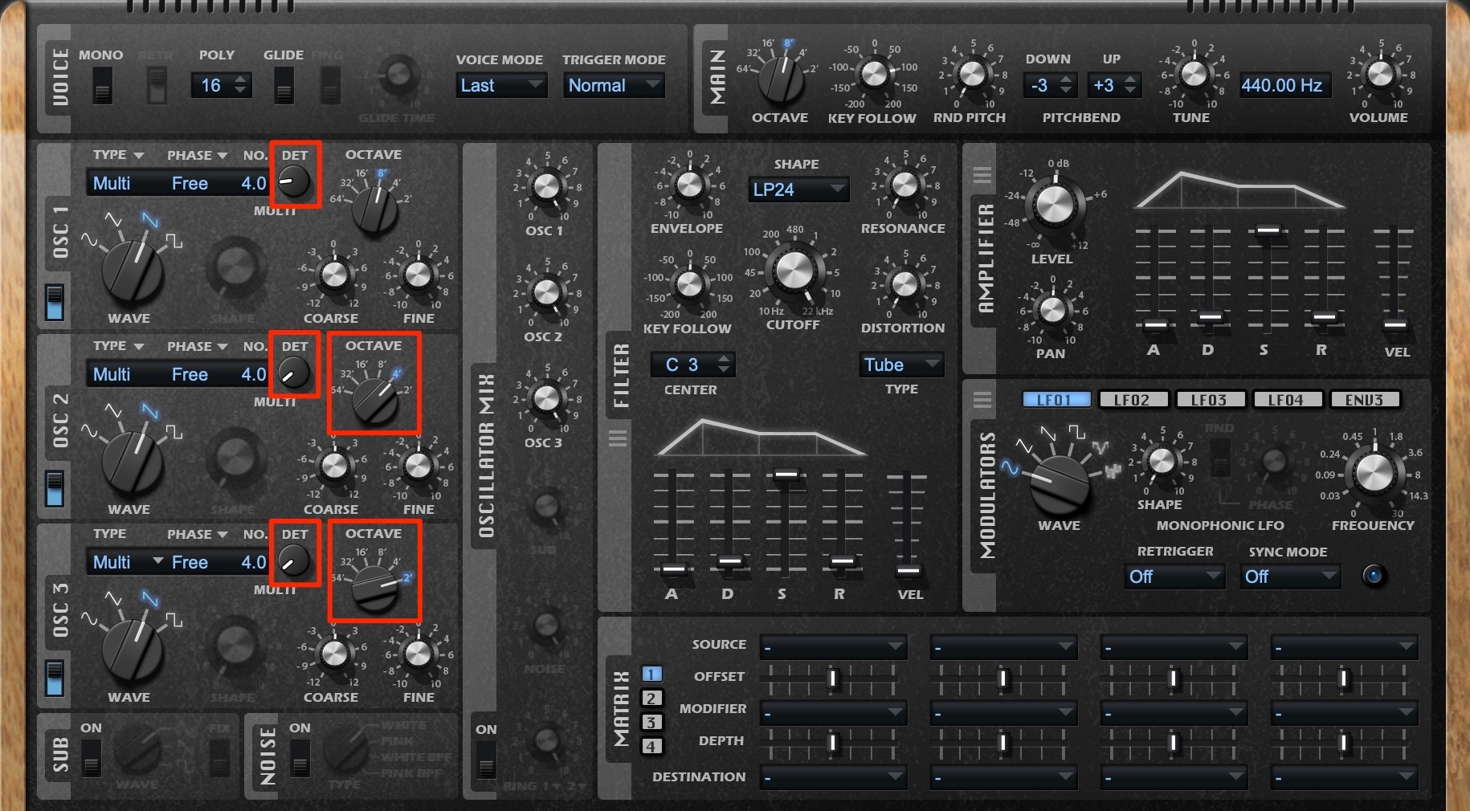Click the filter ENVELOPE amount knob

click(x=689, y=185)
